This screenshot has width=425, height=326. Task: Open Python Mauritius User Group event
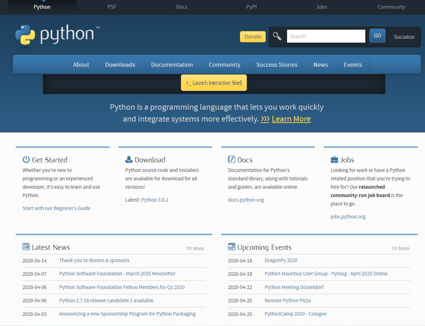tap(326, 274)
